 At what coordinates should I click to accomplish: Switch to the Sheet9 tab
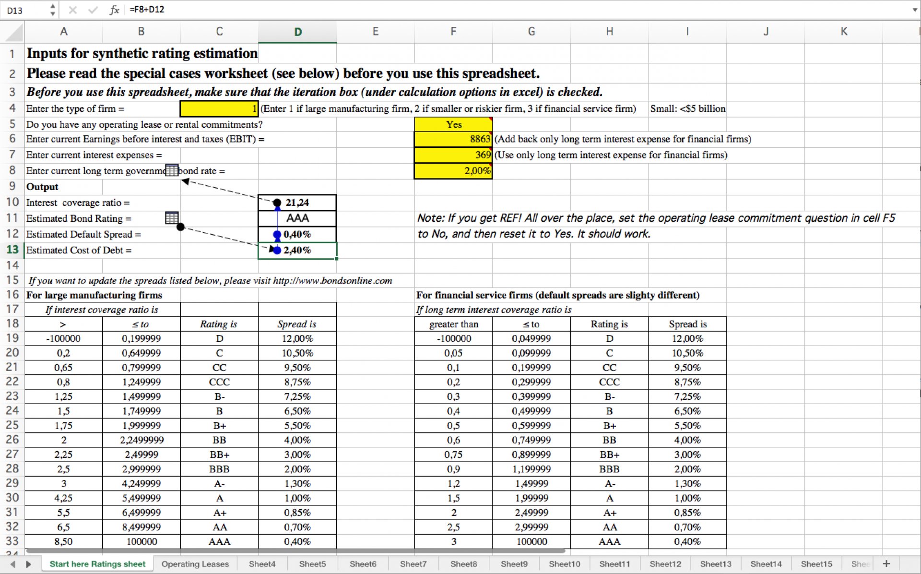pyautogui.click(x=514, y=564)
